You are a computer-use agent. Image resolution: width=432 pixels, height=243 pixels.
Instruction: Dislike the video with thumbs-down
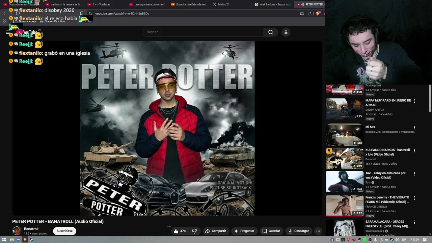click(x=194, y=231)
